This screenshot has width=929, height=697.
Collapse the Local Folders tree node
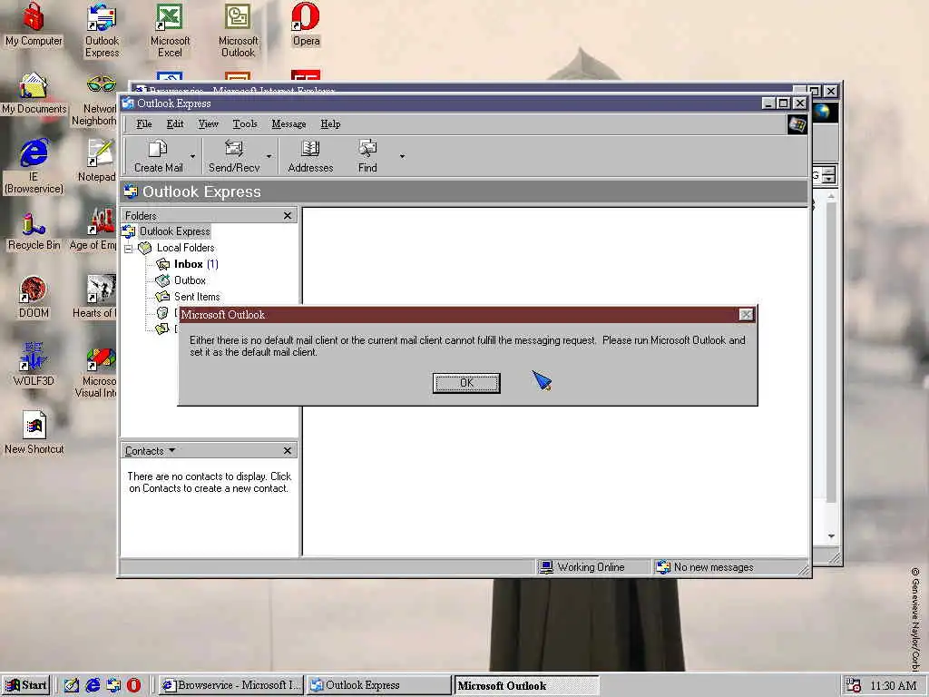click(128, 249)
